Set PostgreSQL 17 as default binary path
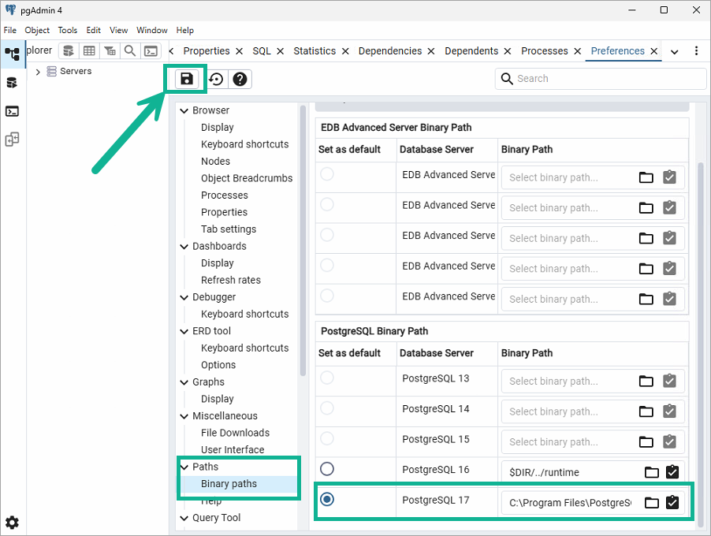This screenshot has height=536, width=711. click(327, 499)
